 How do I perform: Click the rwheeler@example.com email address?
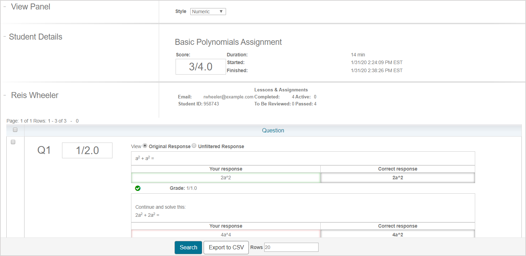[x=228, y=97]
